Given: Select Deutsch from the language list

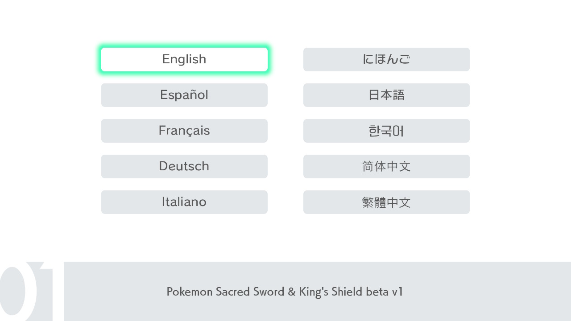Looking at the screenshot, I should pos(184,166).
